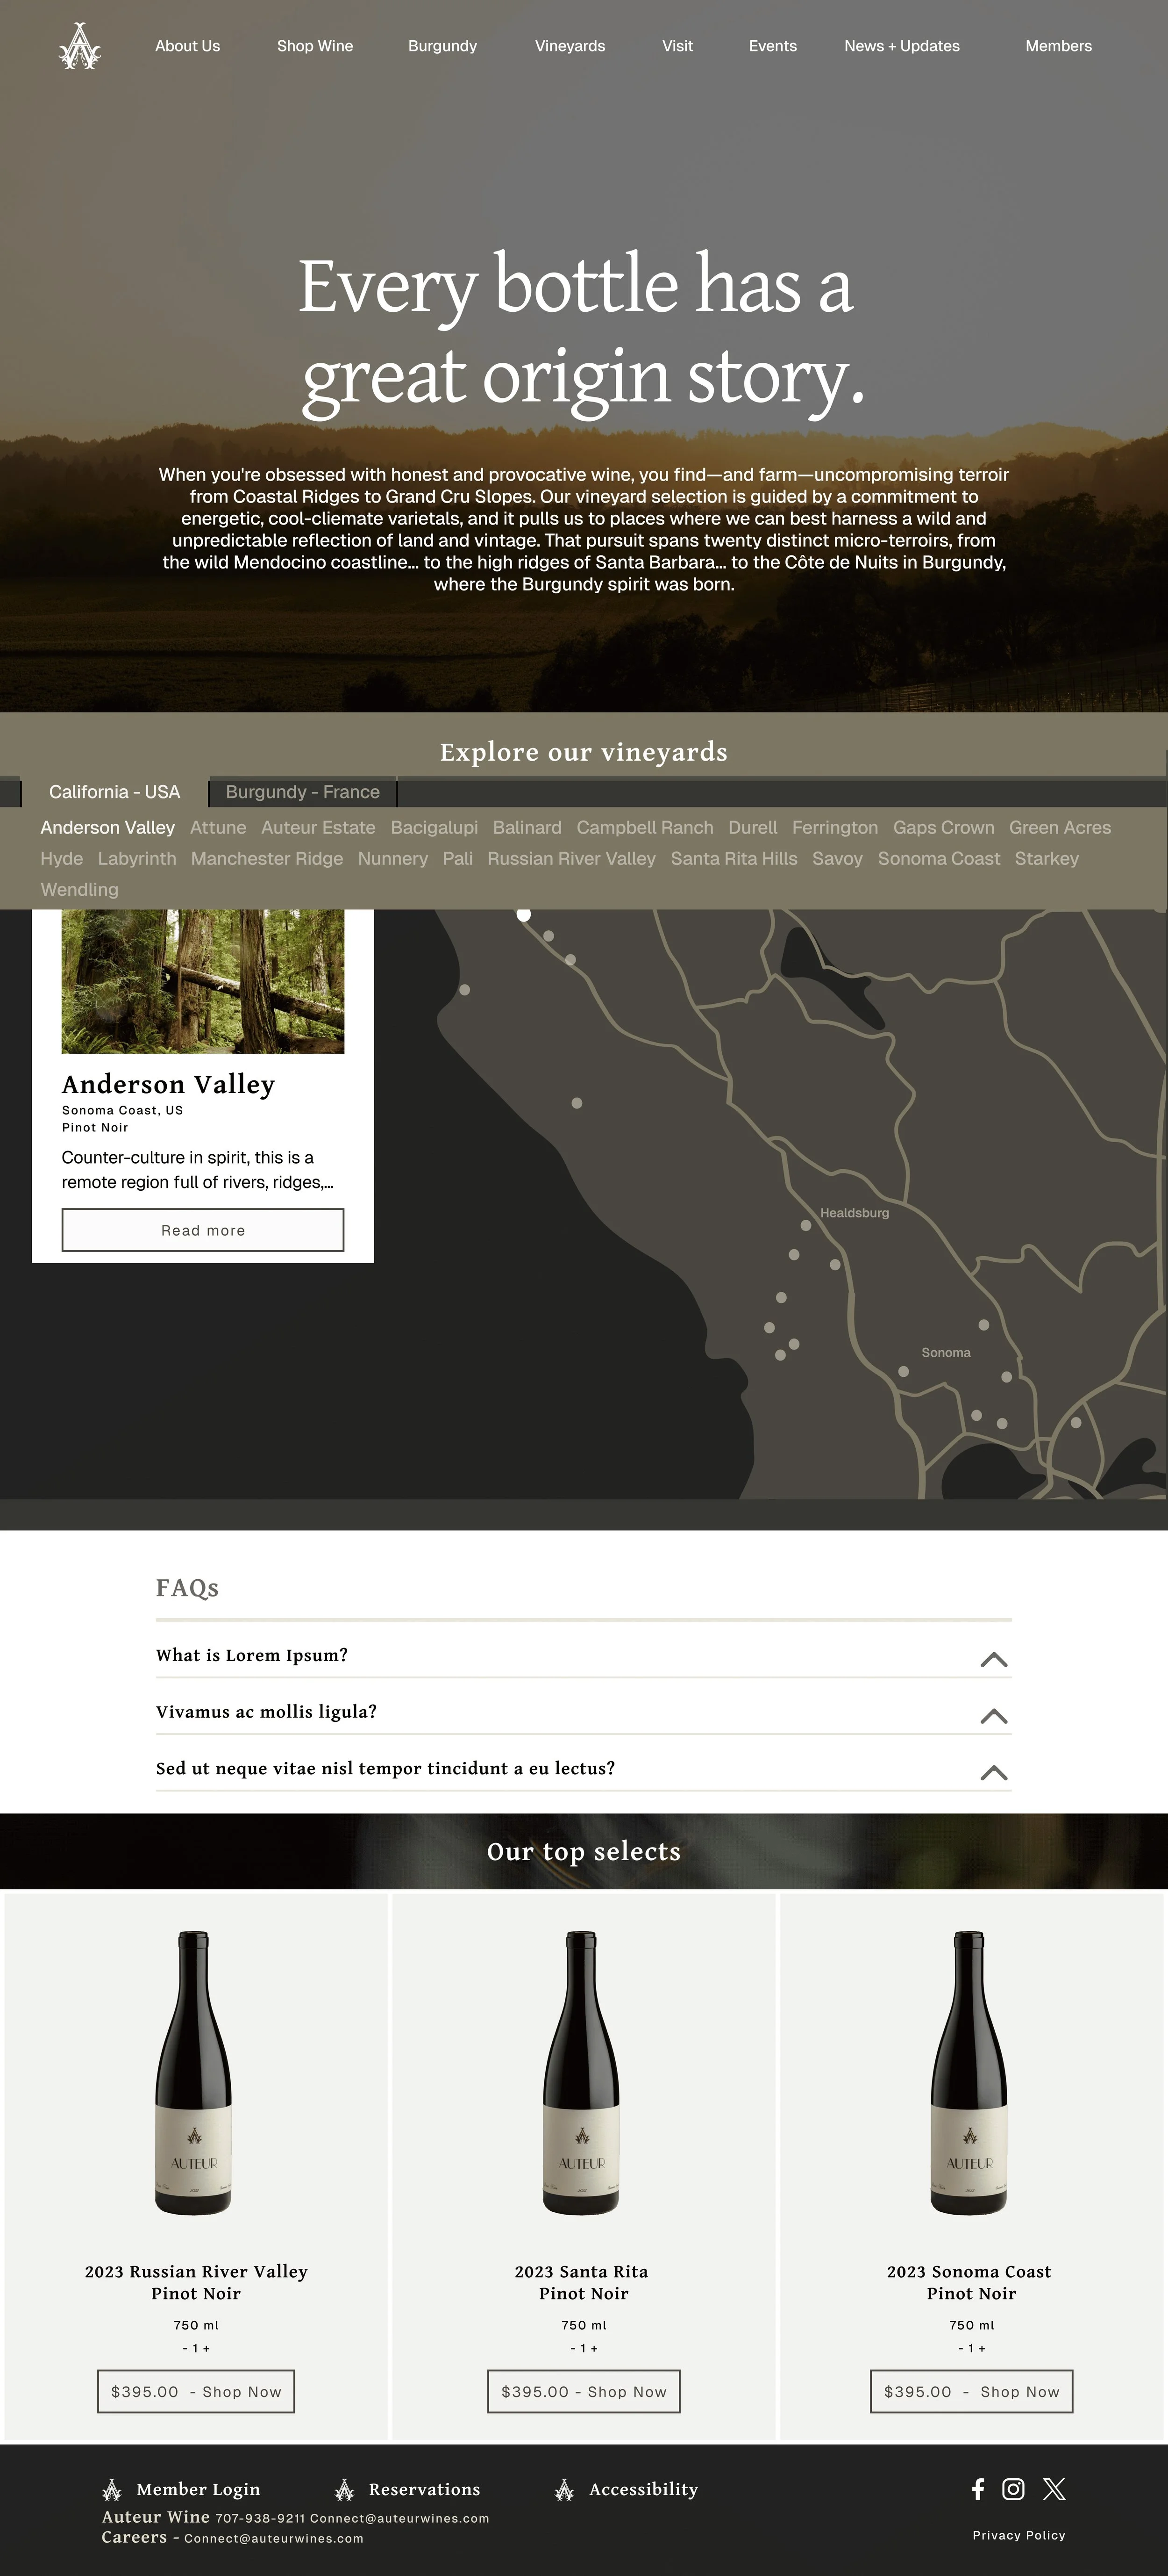Open the Reservations footer link
This screenshot has height=2576, width=1168.
coord(425,2489)
